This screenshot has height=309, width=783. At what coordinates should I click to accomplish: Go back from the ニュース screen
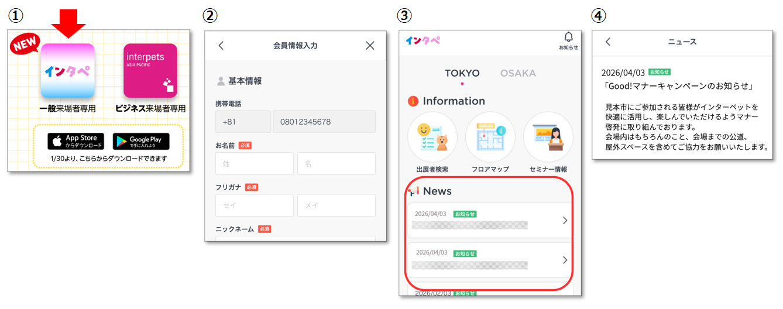pyautogui.click(x=608, y=42)
